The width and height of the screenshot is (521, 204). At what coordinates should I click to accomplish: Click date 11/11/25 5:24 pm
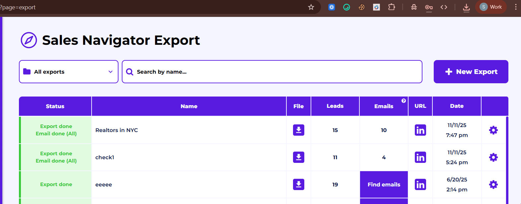pyautogui.click(x=457, y=157)
